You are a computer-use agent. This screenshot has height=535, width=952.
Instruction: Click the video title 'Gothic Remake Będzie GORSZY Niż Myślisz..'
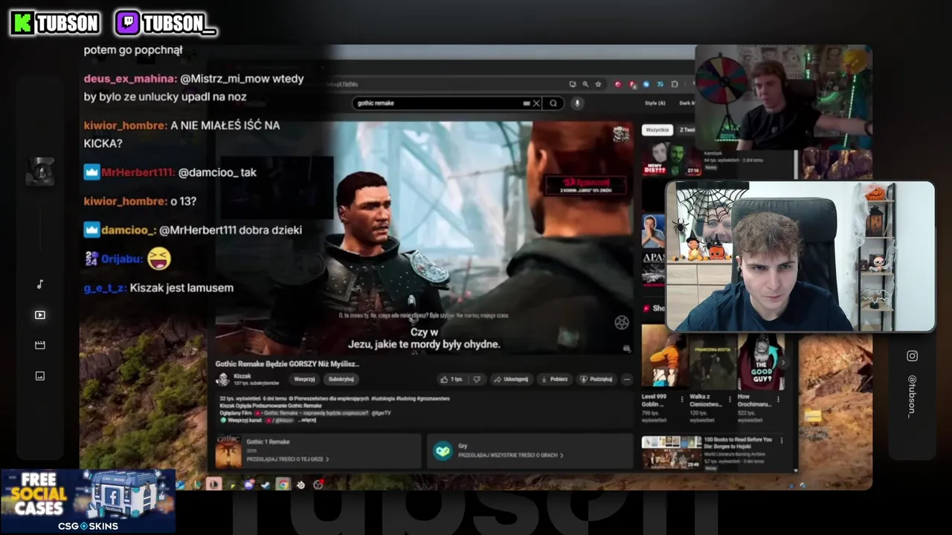(x=287, y=364)
